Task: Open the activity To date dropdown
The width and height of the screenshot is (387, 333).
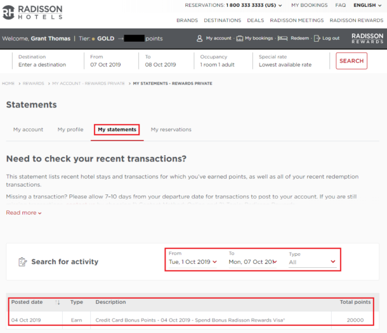Action: tap(253, 262)
